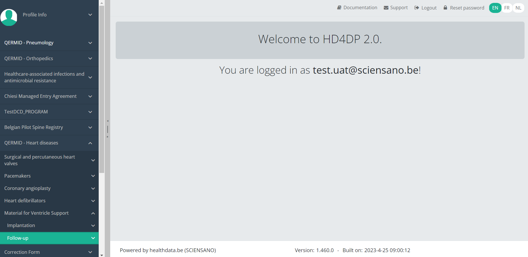528x257 pixels.
Task: Click the user profile avatar icon
Action: point(9,17)
